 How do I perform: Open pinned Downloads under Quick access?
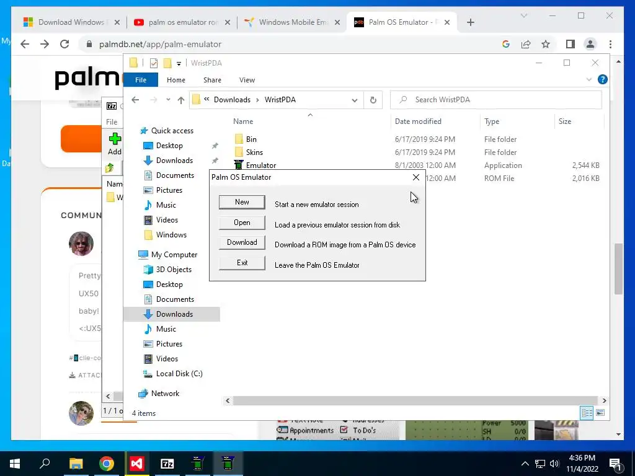pos(174,161)
